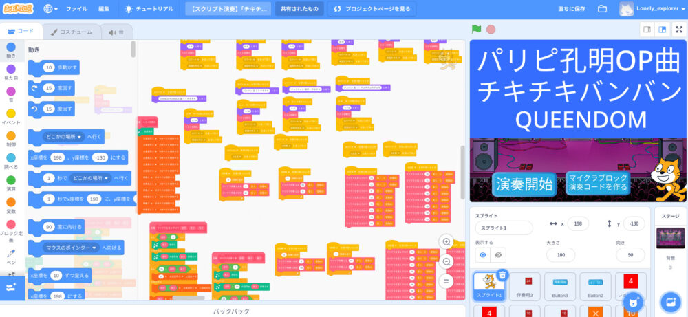Open マウスのポインター dropdown in へ向ける block
The image size is (688, 317).
(72, 248)
